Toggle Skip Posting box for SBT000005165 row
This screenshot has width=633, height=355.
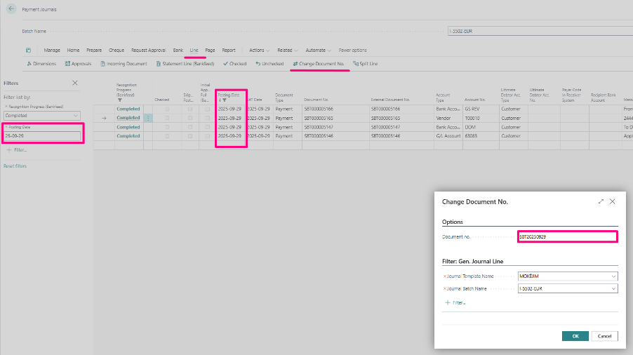click(190, 118)
